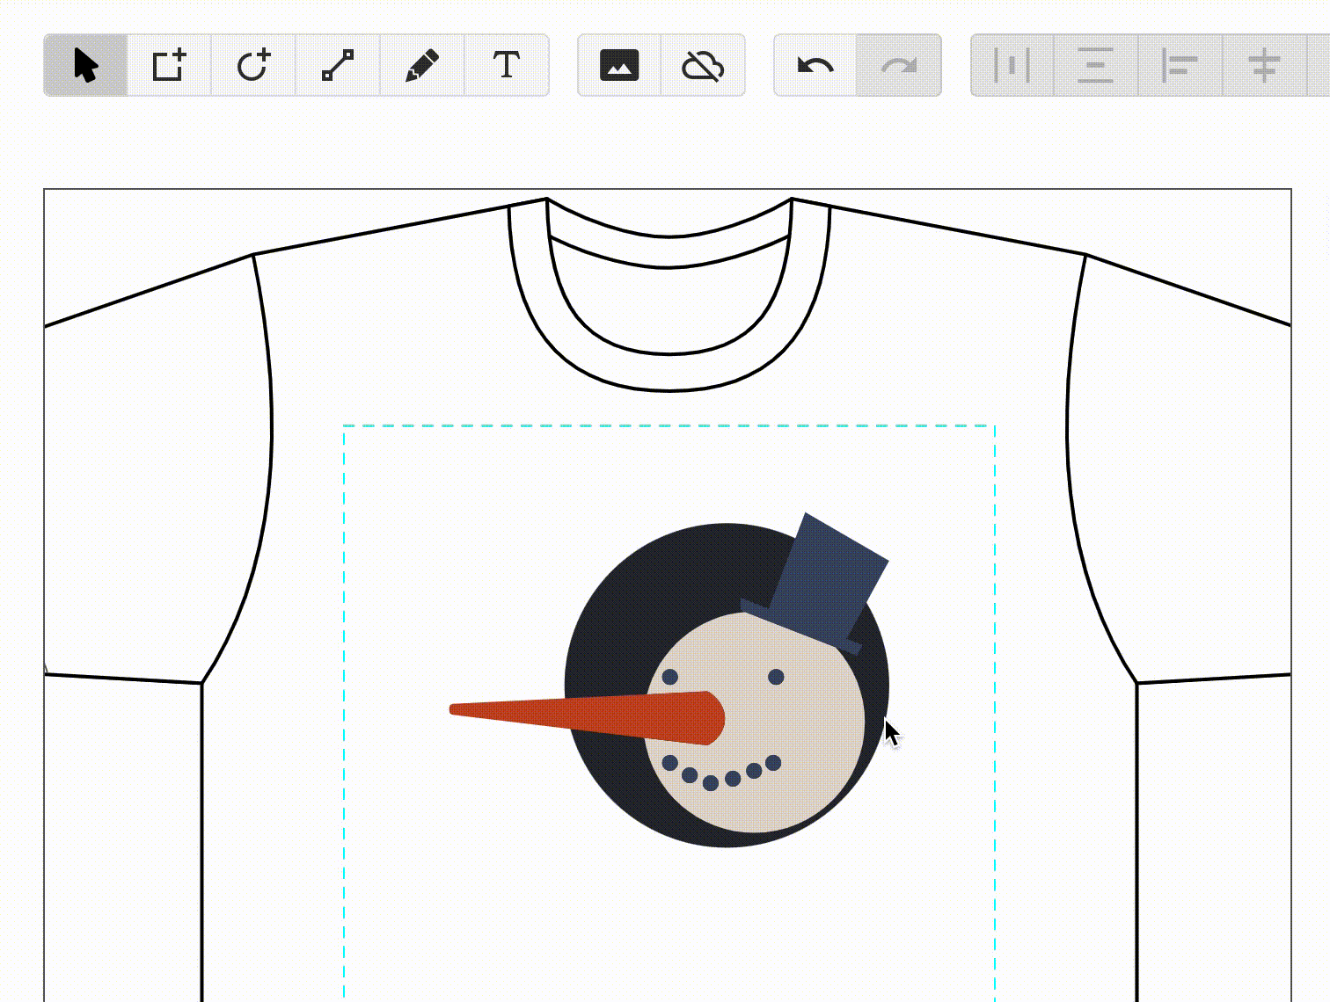Click the cloud sync disabled icon
The width and height of the screenshot is (1330, 1002).
click(703, 65)
